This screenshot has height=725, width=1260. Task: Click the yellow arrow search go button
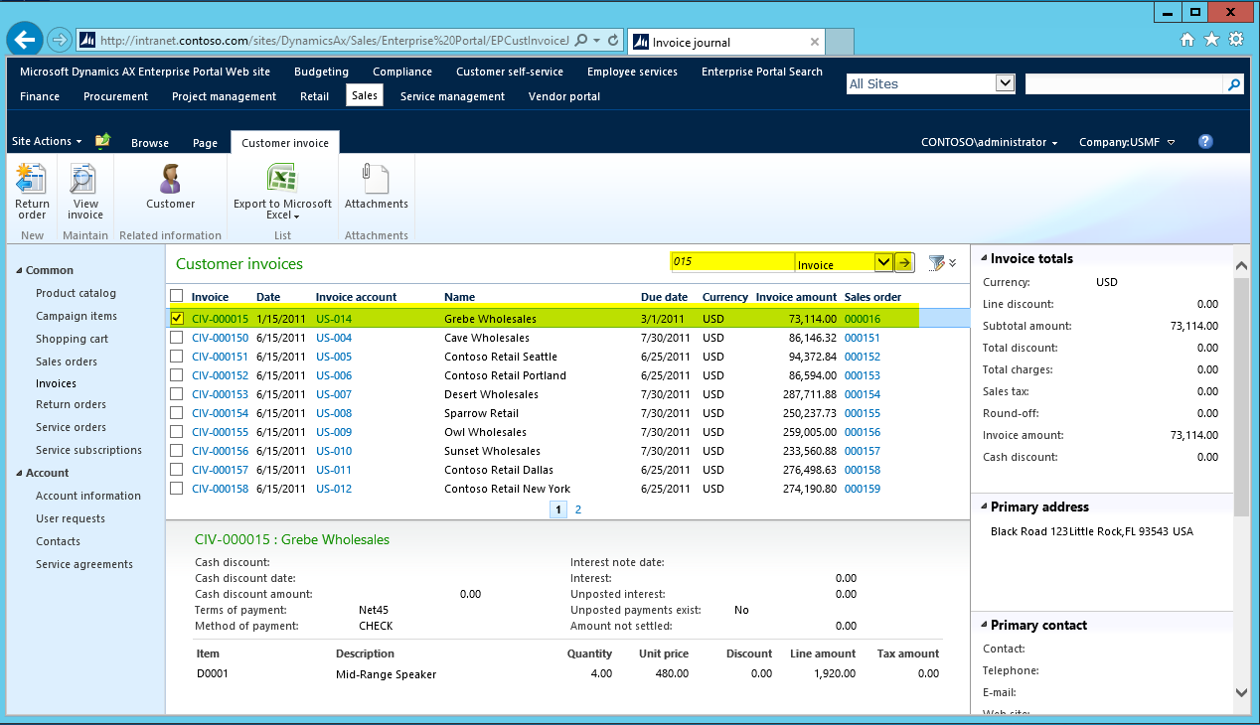click(904, 263)
